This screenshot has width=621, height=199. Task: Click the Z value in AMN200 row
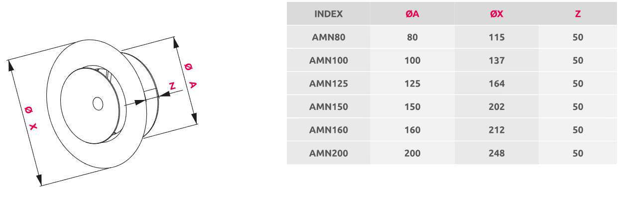578,153
